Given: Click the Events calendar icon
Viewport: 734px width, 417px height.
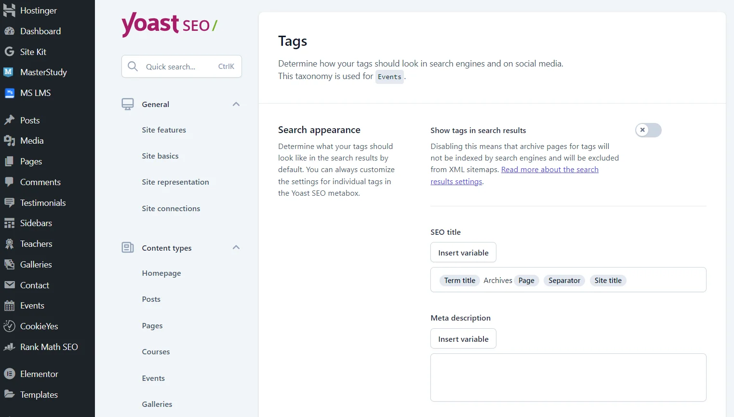Looking at the screenshot, I should point(9,305).
